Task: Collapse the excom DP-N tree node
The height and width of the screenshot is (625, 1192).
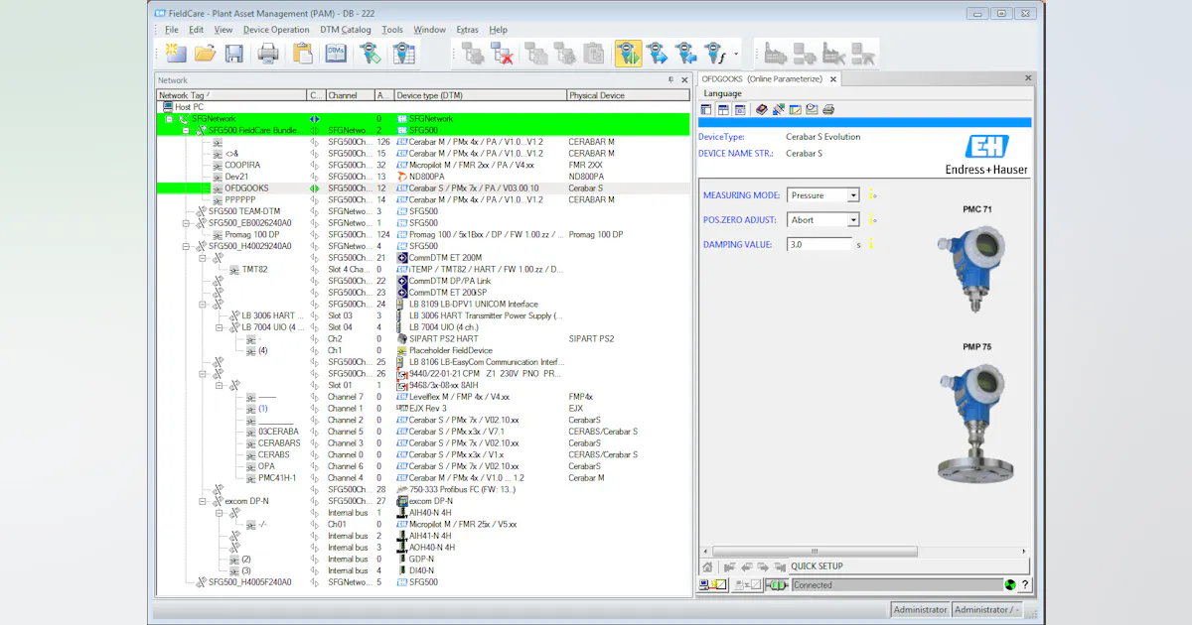Action: [202, 501]
